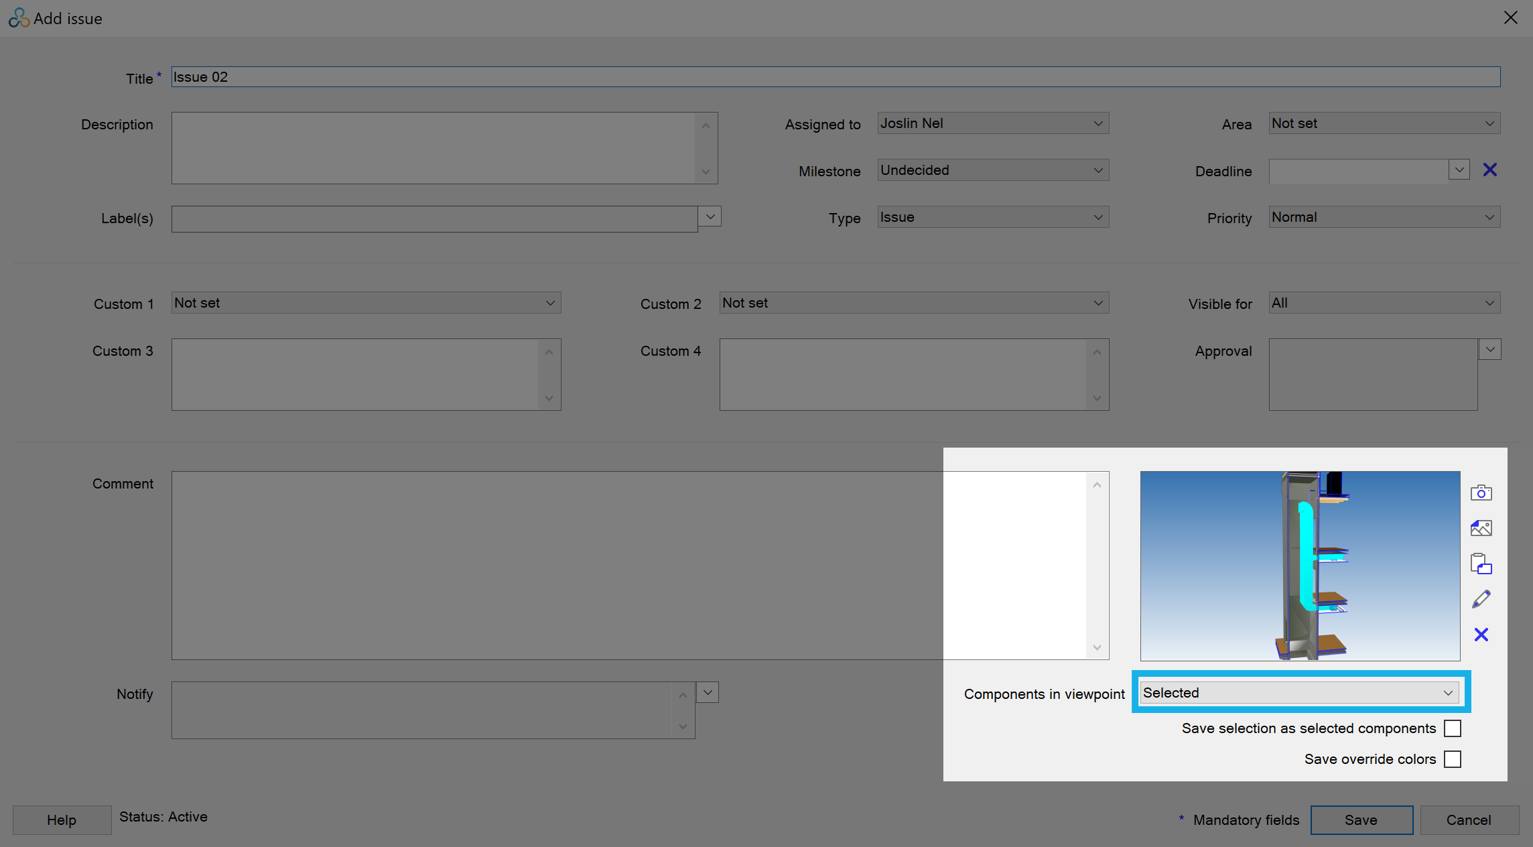
Task: Click into the Custom 4 text area
Action: click(903, 375)
